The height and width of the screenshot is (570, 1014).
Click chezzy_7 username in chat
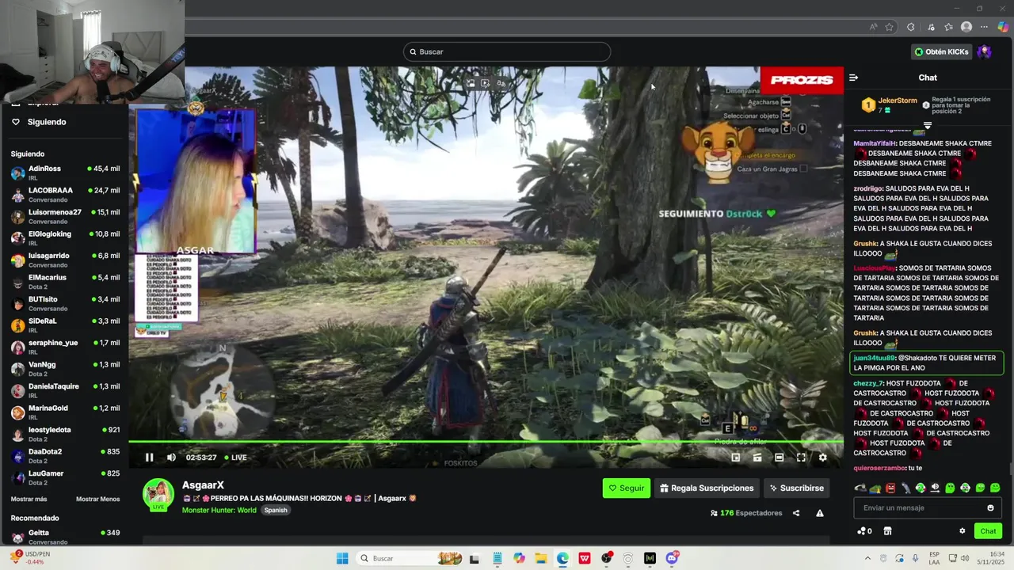click(x=868, y=383)
